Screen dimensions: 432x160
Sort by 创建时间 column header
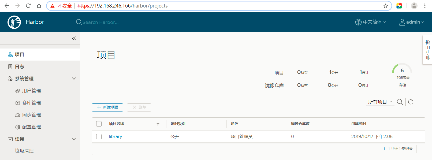tap(359, 124)
